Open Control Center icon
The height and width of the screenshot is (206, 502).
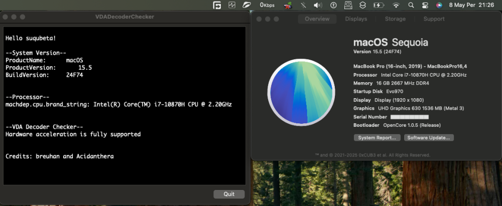(425, 5)
